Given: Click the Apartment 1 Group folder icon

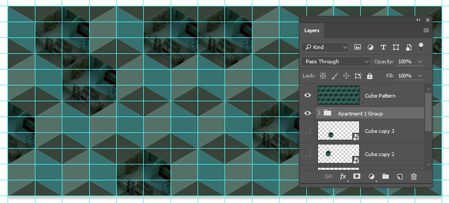Looking at the screenshot, I should click(x=328, y=113).
